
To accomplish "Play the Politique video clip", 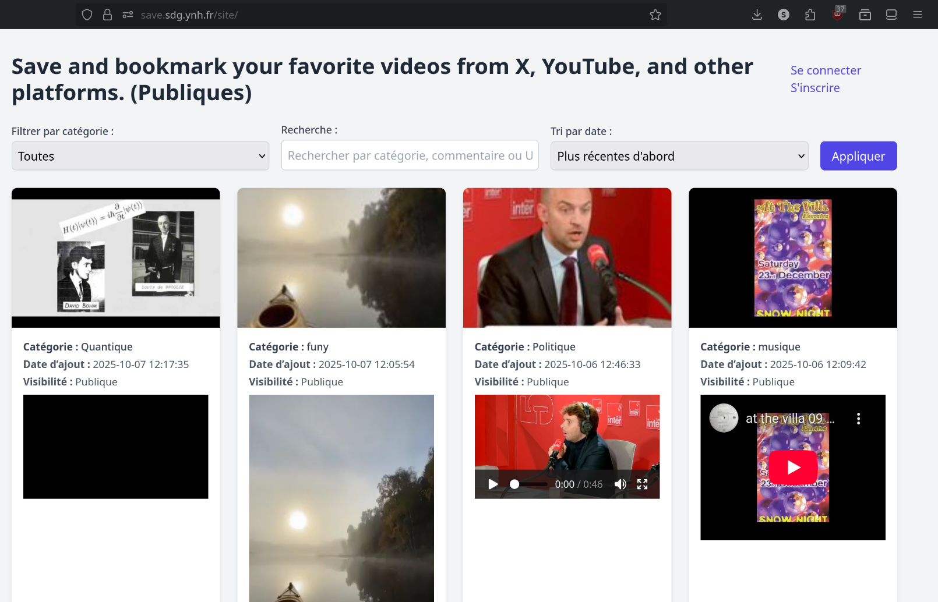I will pyautogui.click(x=493, y=484).
